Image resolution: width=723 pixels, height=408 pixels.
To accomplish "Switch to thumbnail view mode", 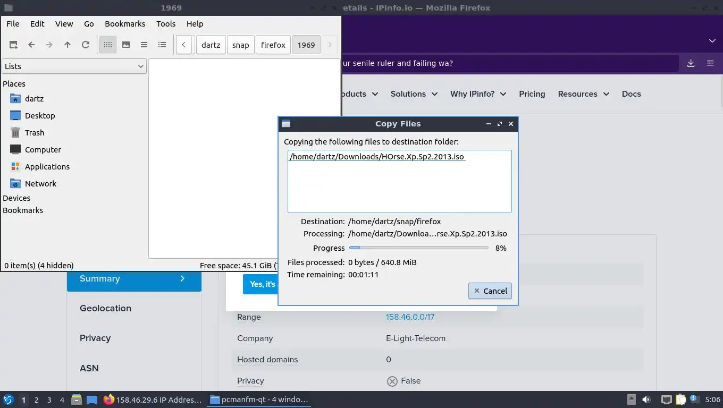I will coord(126,45).
